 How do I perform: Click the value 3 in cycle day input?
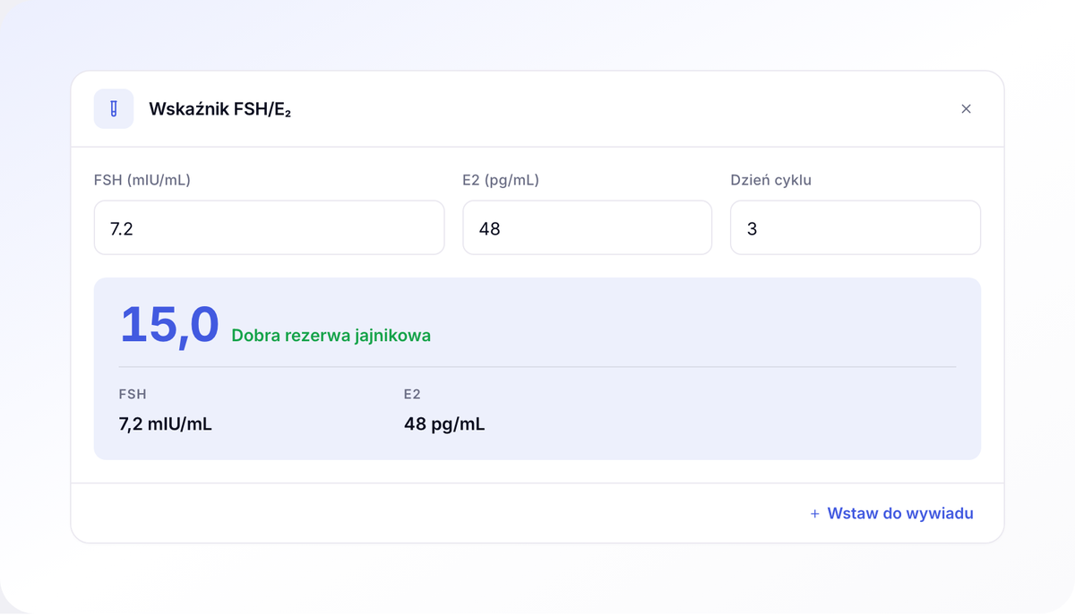point(752,229)
